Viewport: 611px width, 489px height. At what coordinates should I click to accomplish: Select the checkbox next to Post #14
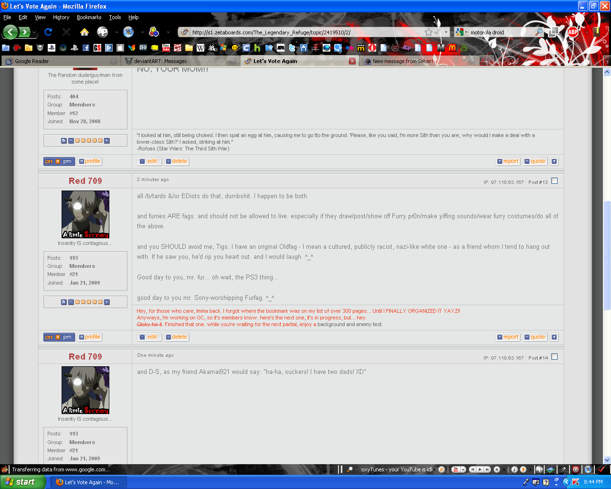[x=554, y=356]
